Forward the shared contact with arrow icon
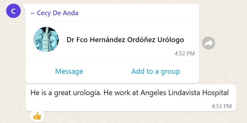 tap(209, 43)
